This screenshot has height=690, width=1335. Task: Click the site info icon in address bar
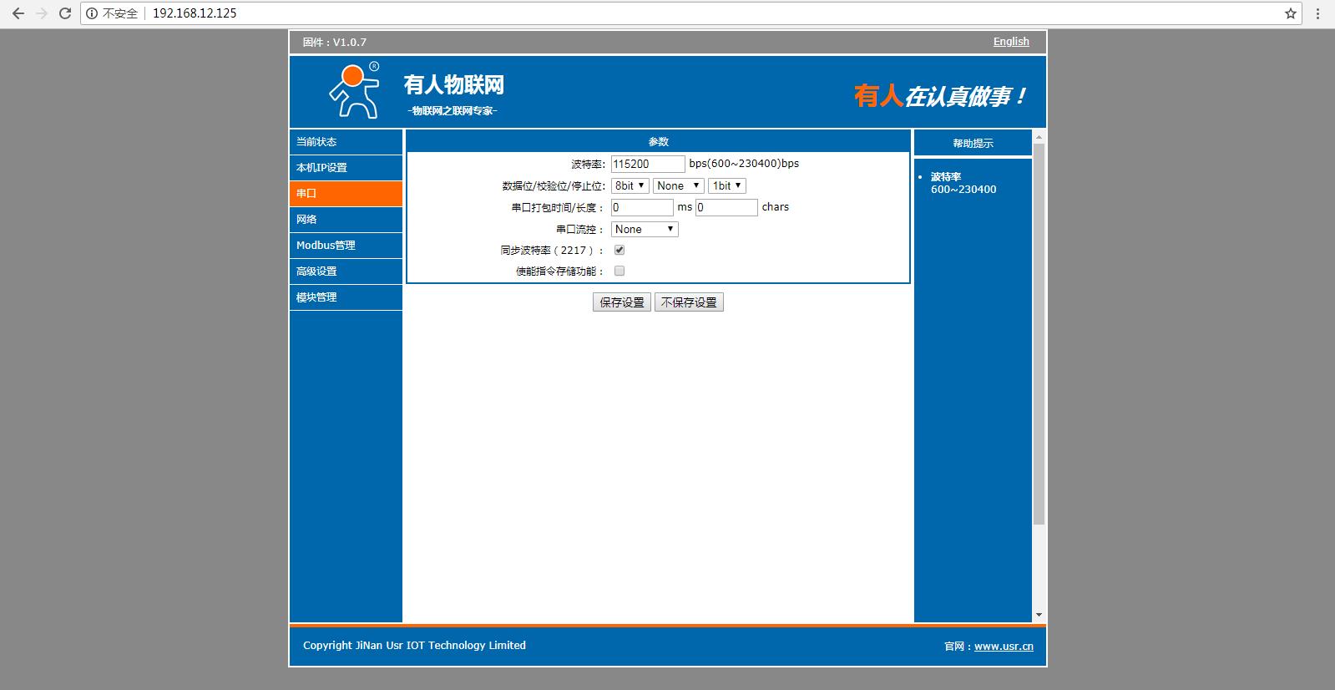[93, 13]
